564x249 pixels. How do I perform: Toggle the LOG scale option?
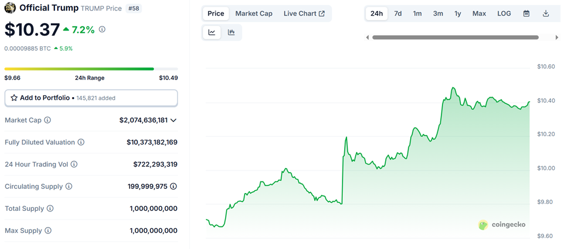[x=504, y=14]
